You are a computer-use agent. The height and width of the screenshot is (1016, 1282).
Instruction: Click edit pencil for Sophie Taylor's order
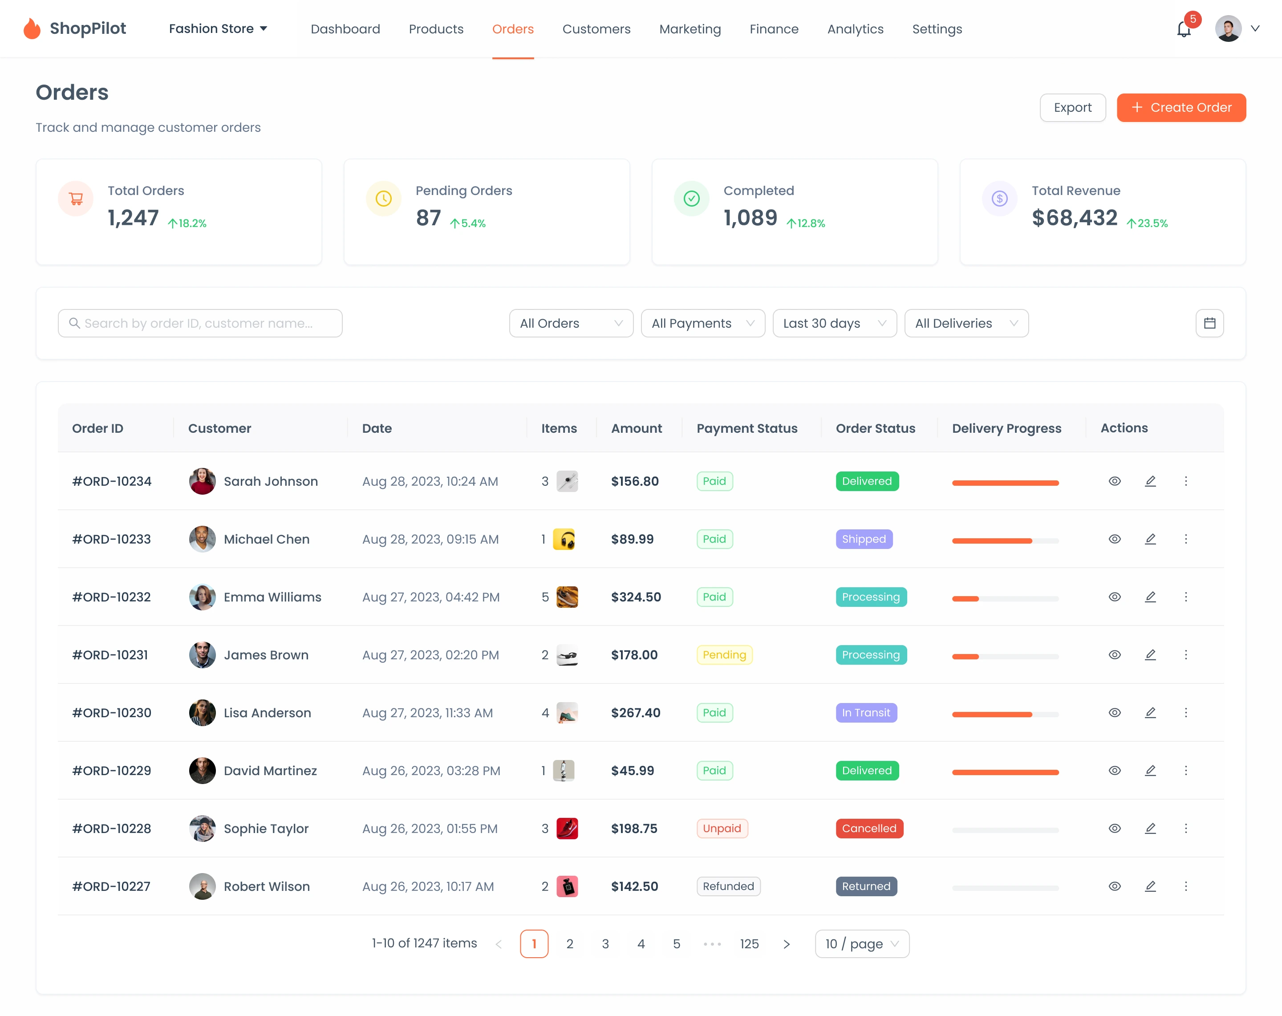(1150, 828)
